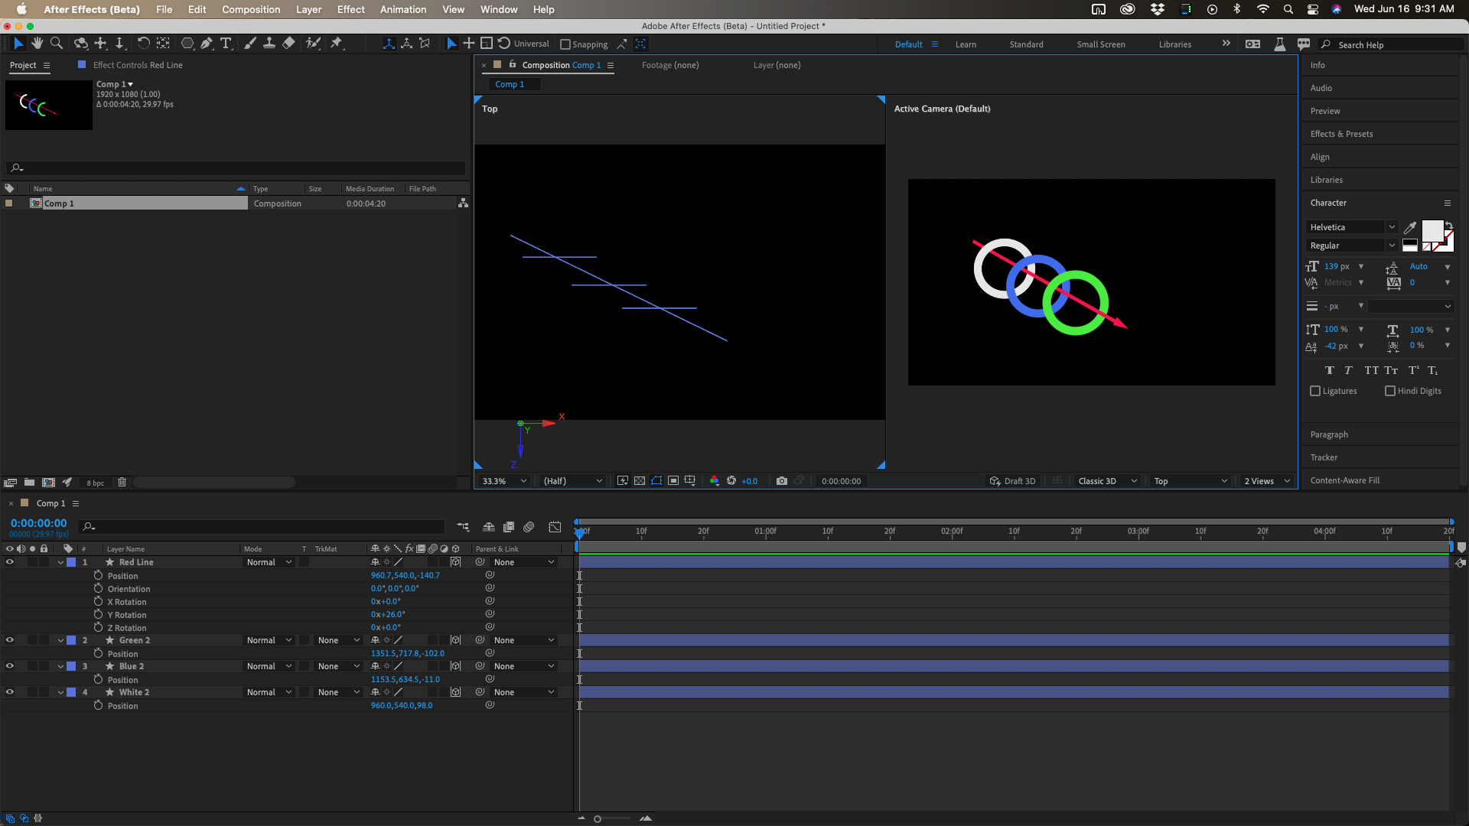Select the Roto Brush tool
The width and height of the screenshot is (1469, 826).
(x=314, y=44)
